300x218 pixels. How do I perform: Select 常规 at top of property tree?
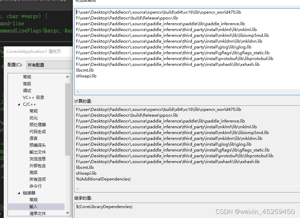pyautogui.click(x=27, y=77)
